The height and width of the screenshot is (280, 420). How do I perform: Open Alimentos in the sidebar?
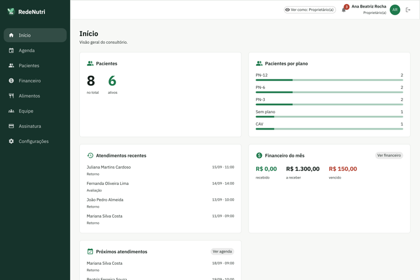[x=35, y=96]
